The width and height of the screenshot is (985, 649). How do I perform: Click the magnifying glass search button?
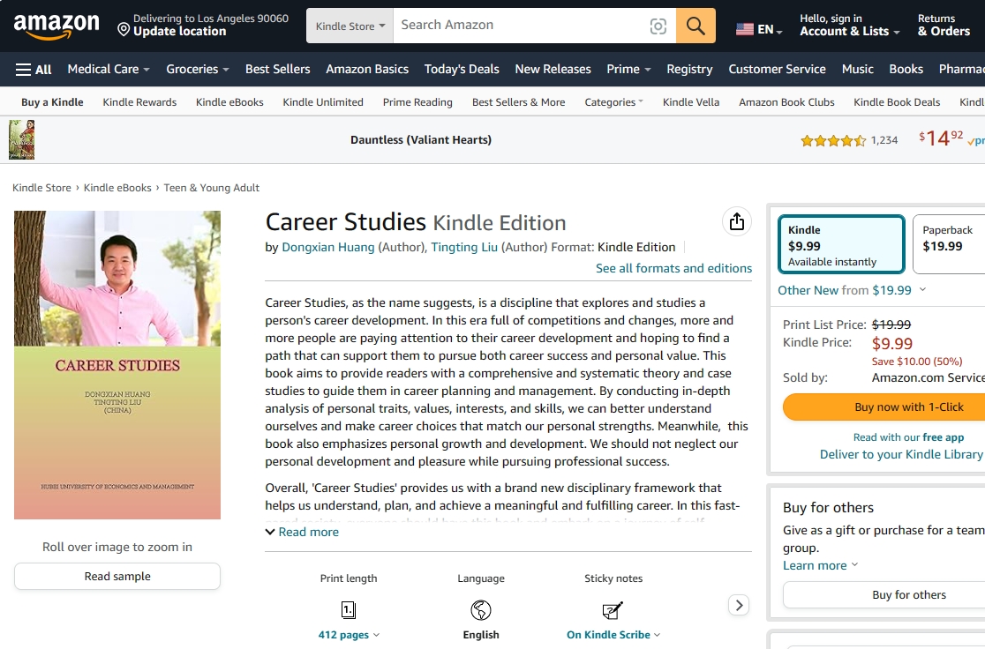point(696,25)
